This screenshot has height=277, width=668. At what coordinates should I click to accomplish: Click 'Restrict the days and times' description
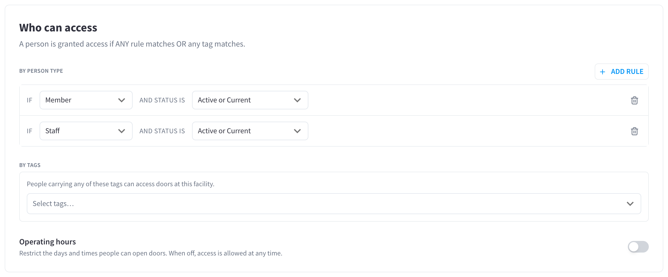tap(151, 253)
